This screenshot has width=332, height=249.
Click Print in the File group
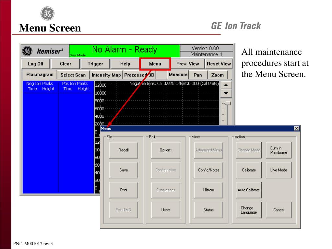point(124,190)
